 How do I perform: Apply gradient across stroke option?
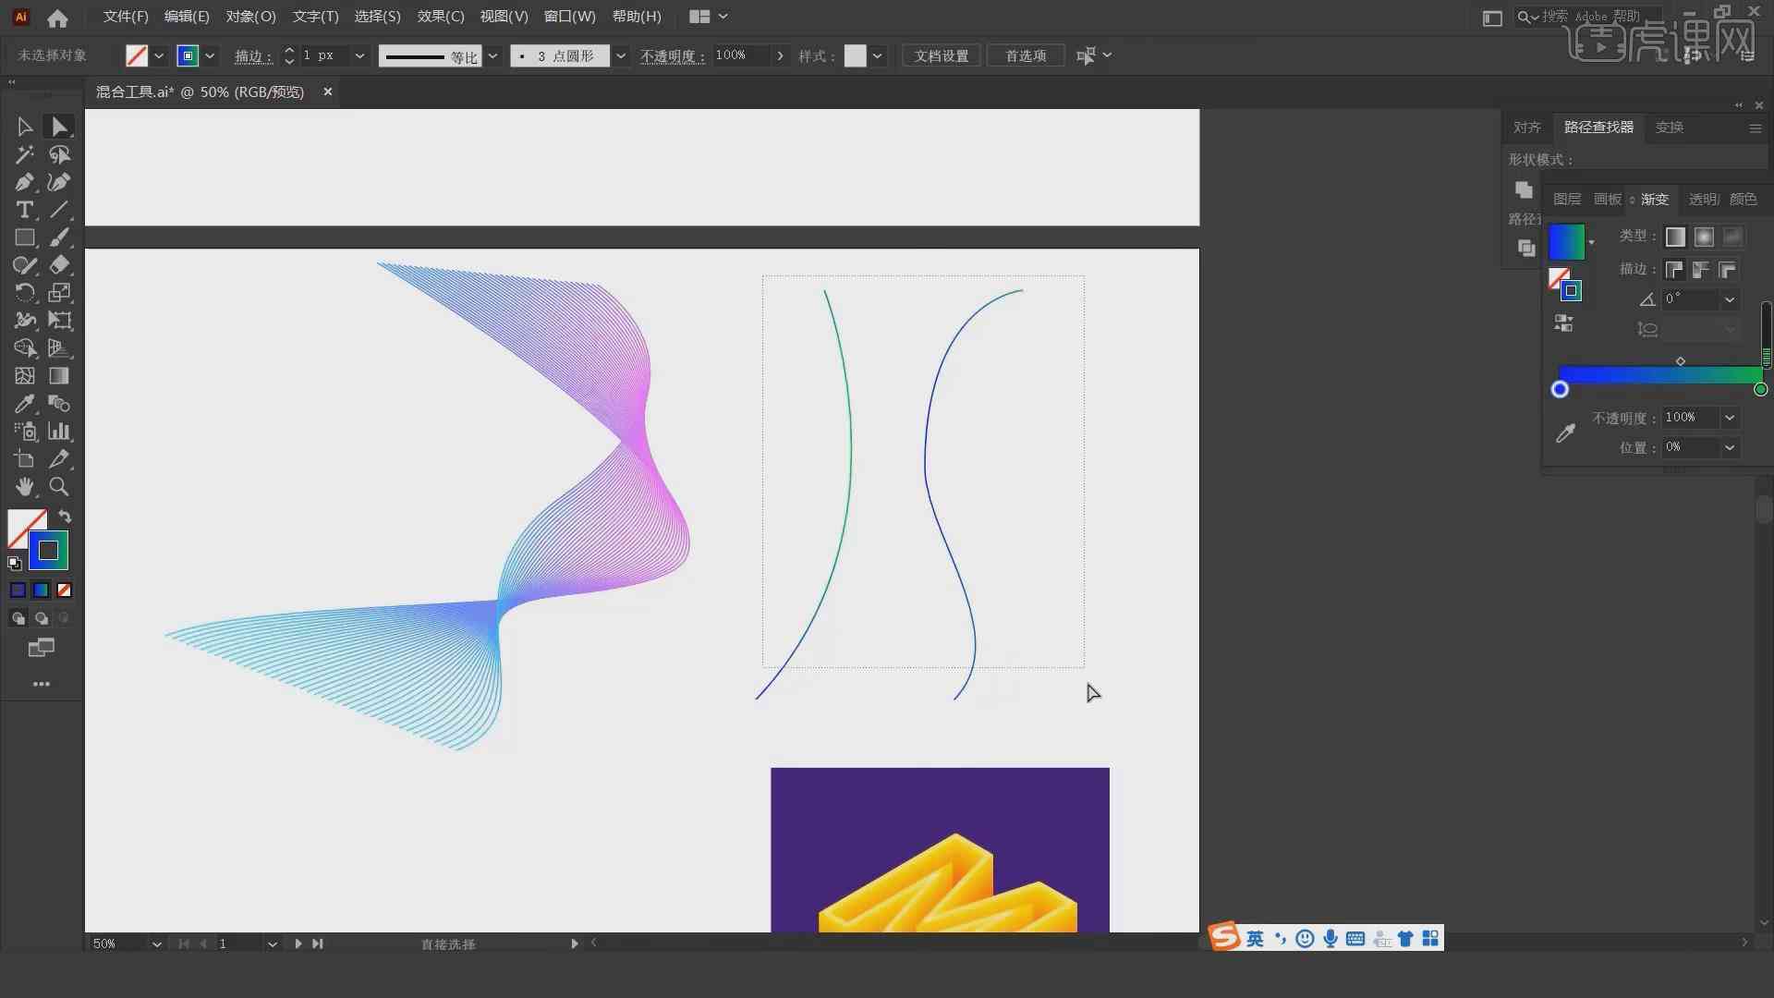pos(1728,270)
